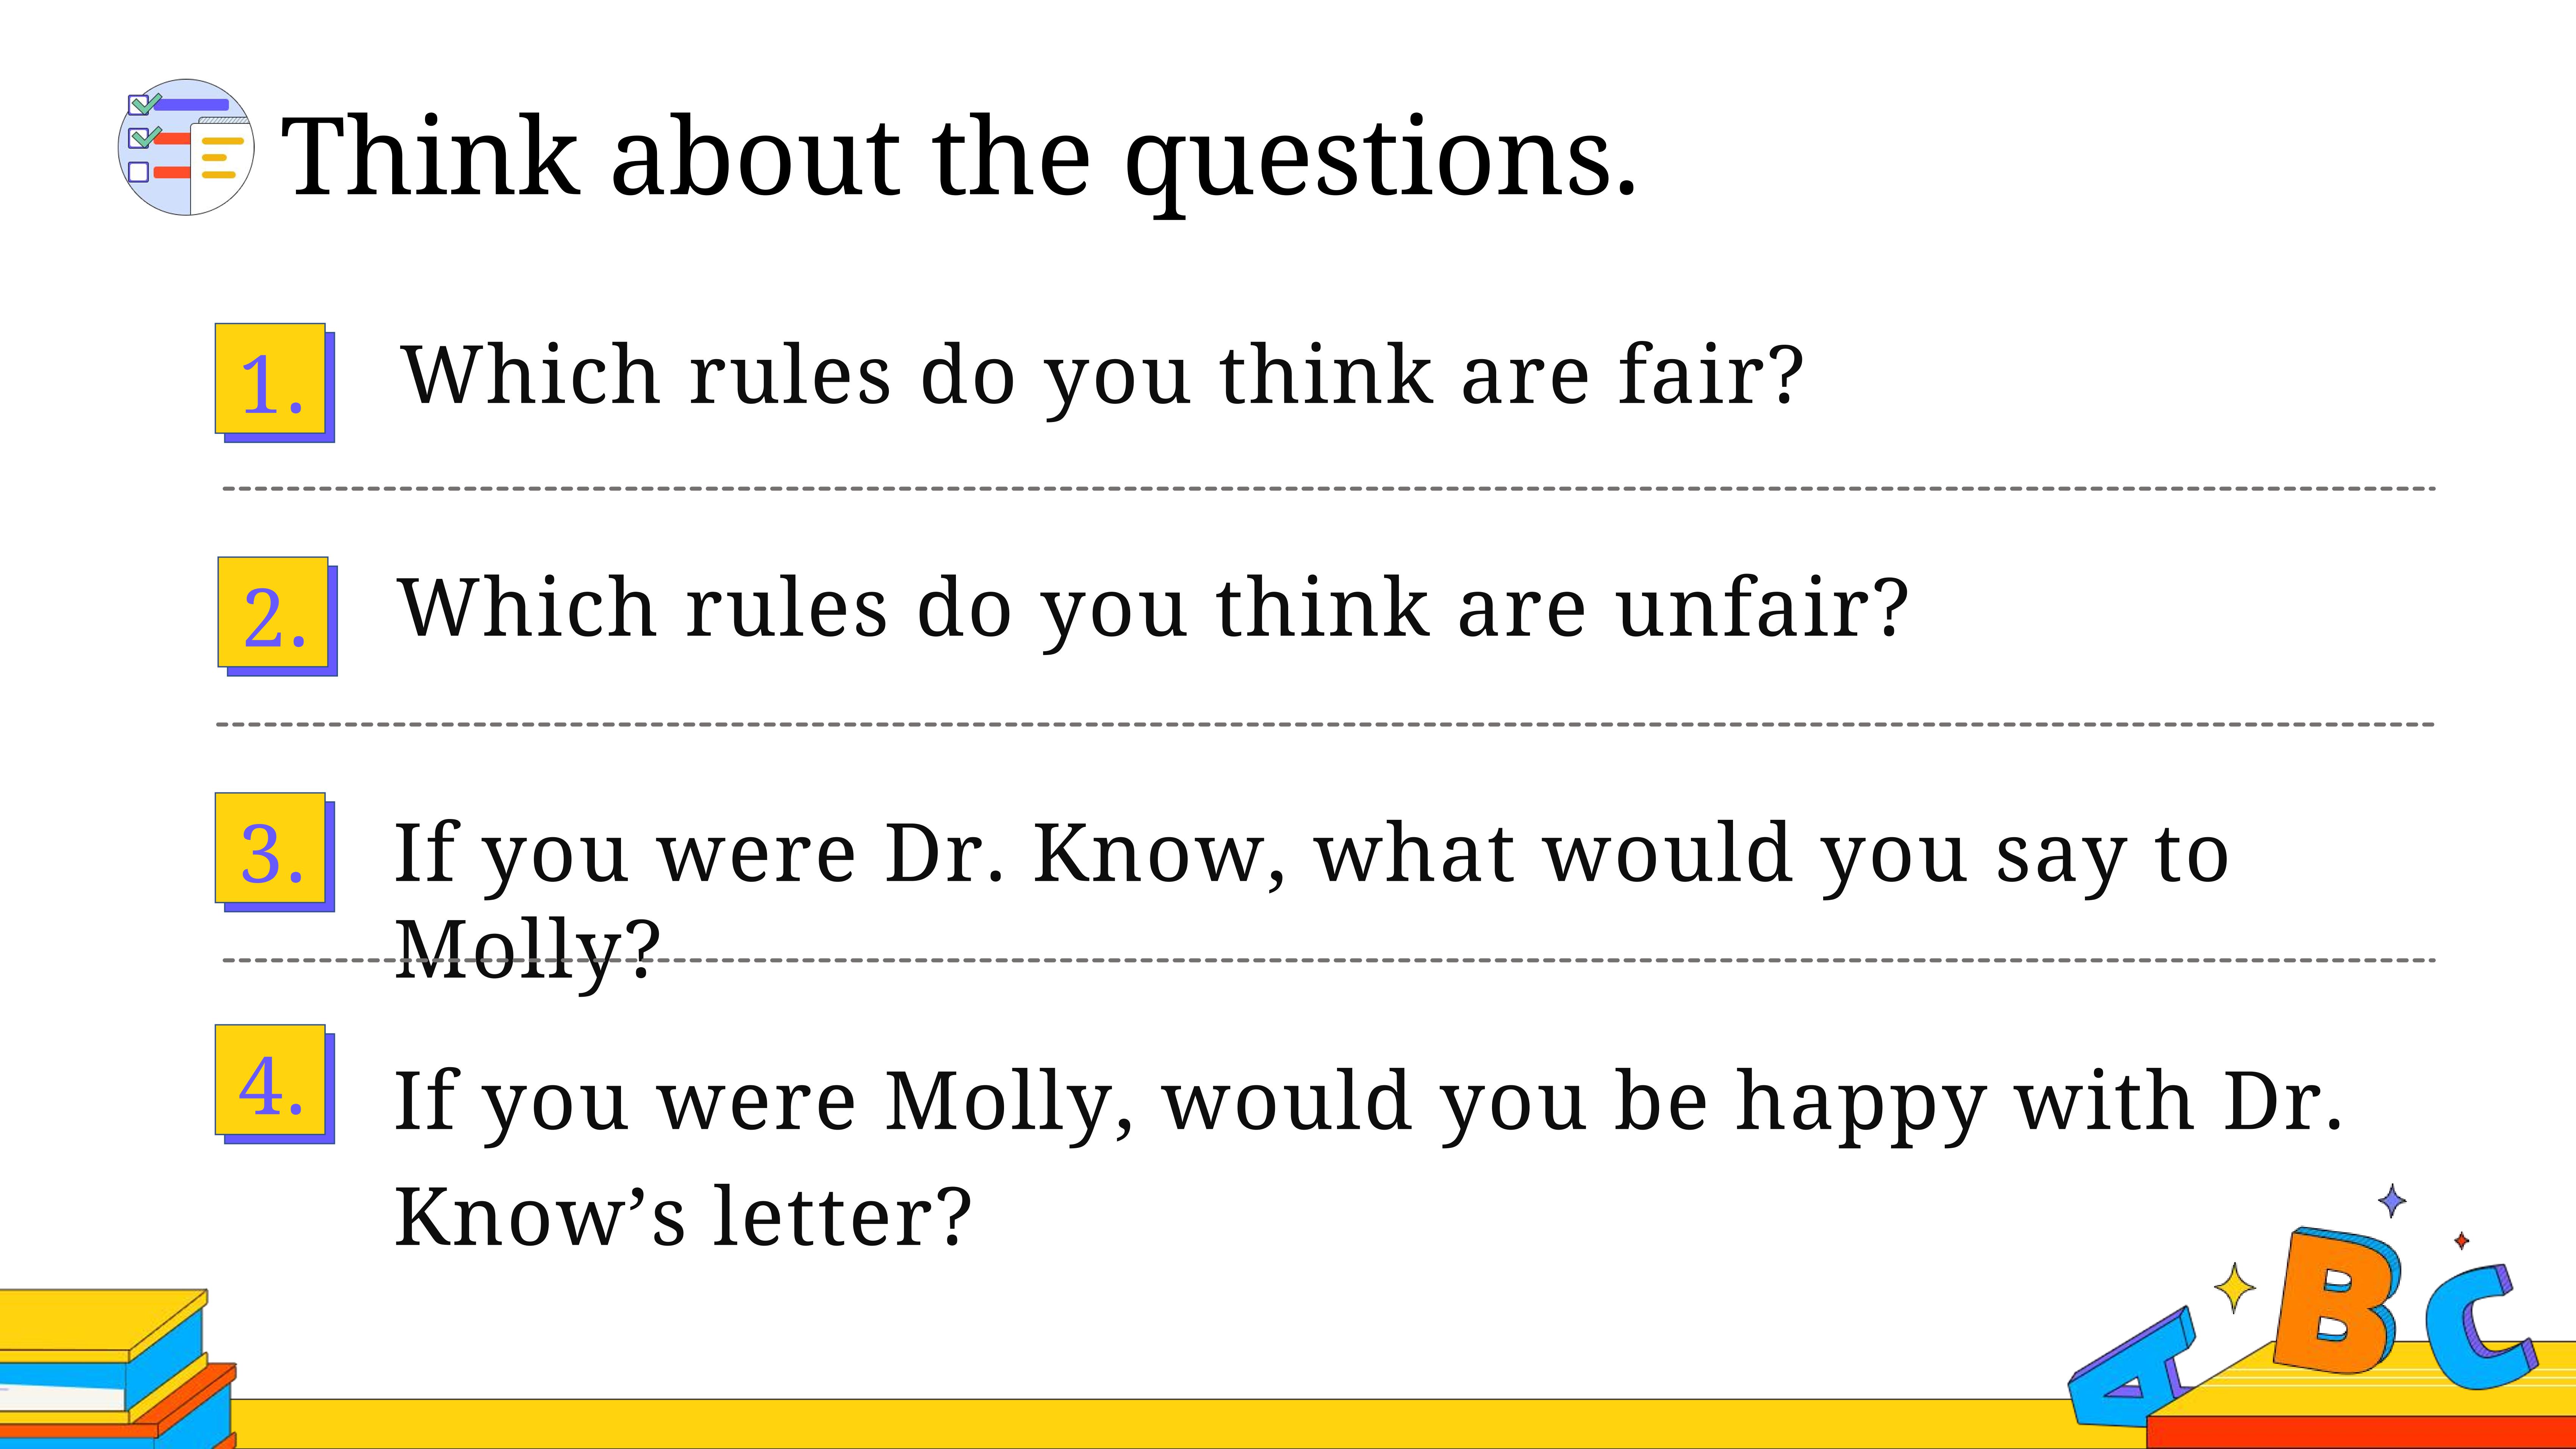Click the dashed line under question 1
Screen dimensions: 2576x1449
click(x=1328, y=489)
